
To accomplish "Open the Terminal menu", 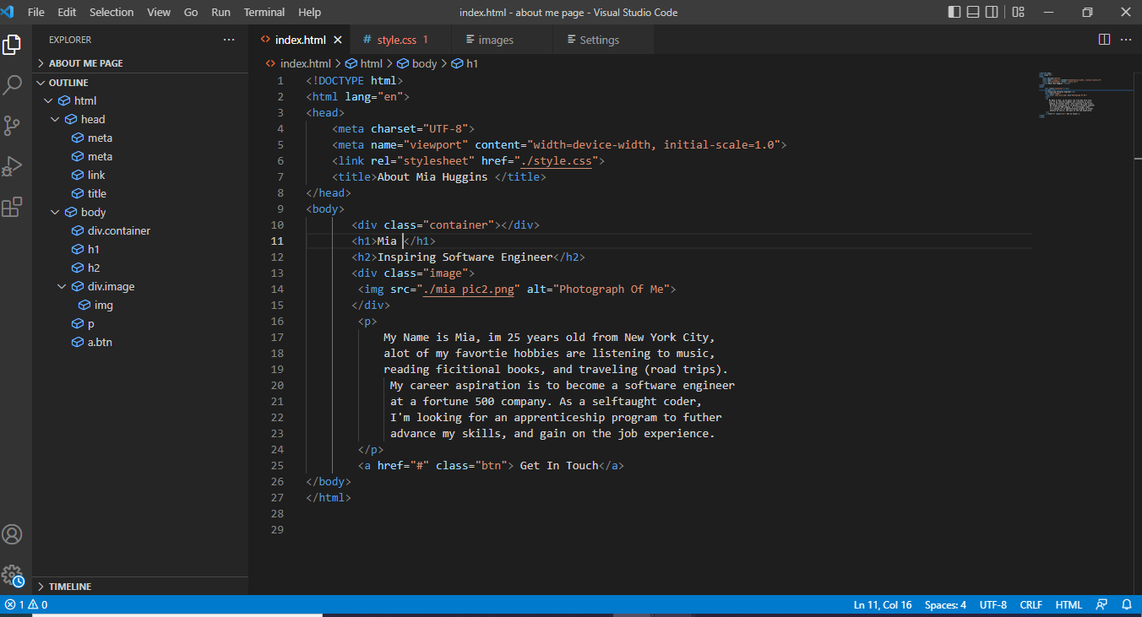I will (264, 12).
